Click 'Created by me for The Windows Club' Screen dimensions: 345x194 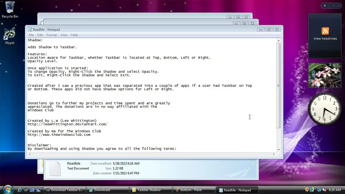64,131
